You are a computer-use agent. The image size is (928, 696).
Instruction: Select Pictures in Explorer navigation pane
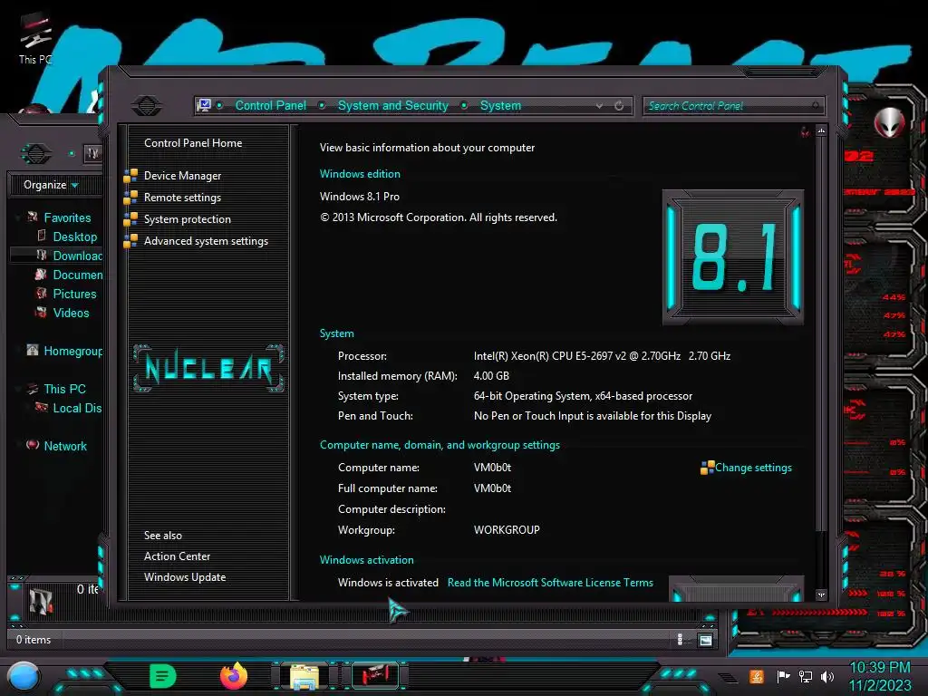tap(74, 294)
